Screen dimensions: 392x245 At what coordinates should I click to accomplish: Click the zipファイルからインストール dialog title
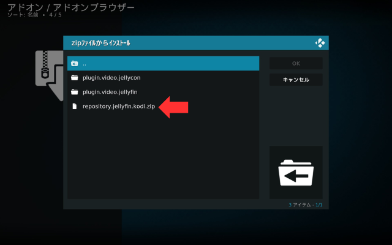(x=100, y=43)
